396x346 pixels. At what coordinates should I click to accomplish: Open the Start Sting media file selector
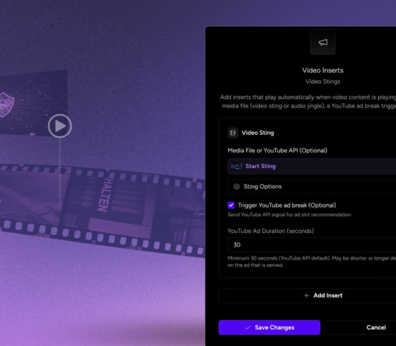point(312,167)
